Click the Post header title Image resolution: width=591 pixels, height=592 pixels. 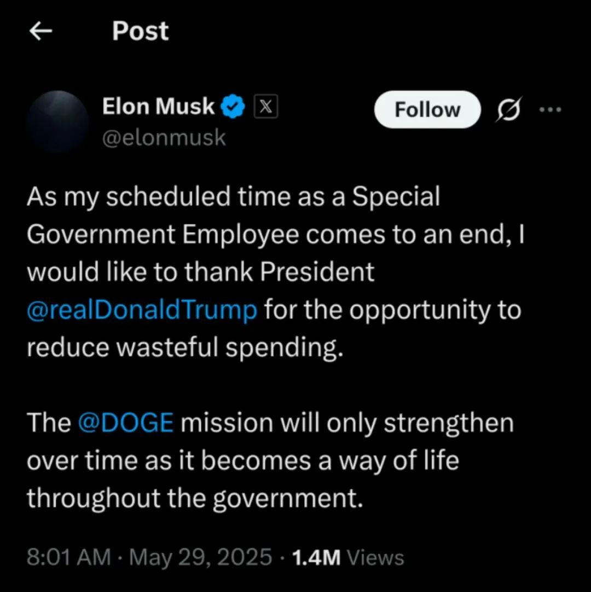(x=140, y=31)
